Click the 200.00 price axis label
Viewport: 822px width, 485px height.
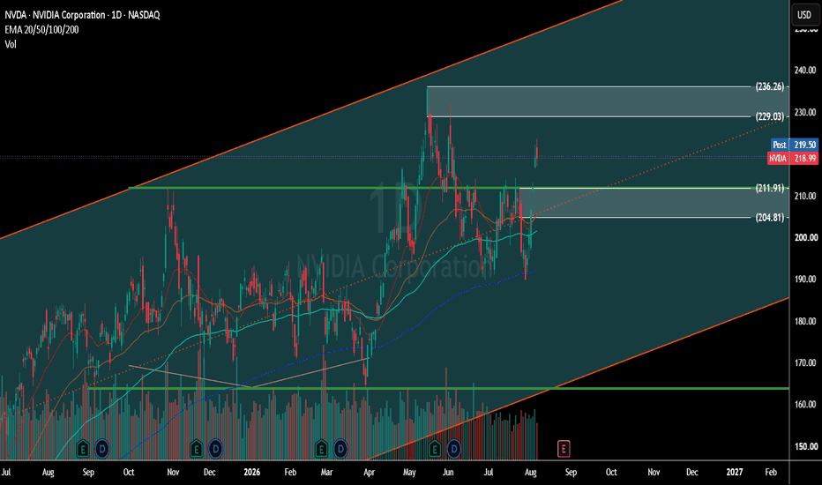coord(805,237)
